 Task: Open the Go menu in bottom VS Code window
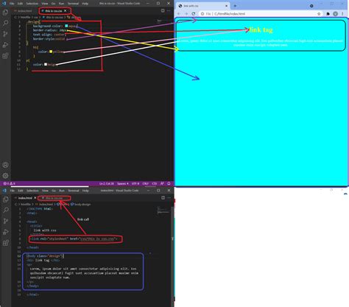point(54,191)
